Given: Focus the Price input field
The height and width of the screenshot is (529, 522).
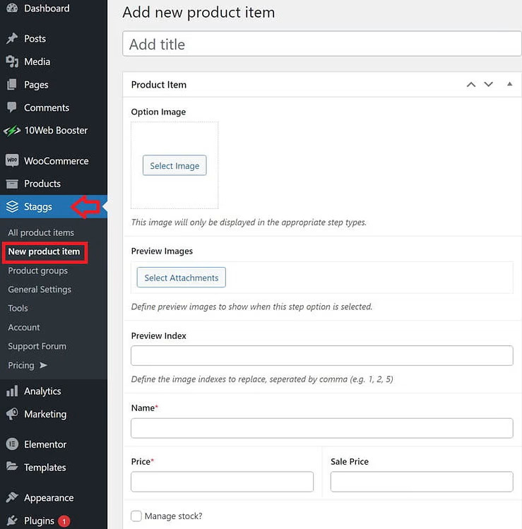Looking at the screenshot, I should [222, 482].
